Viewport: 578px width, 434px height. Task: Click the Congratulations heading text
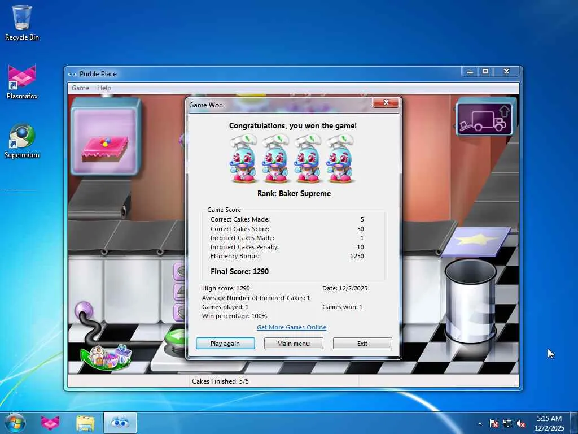click(x=293, y=125)
